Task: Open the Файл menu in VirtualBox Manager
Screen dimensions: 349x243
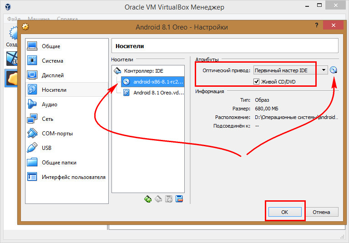Action: point(14,19)
